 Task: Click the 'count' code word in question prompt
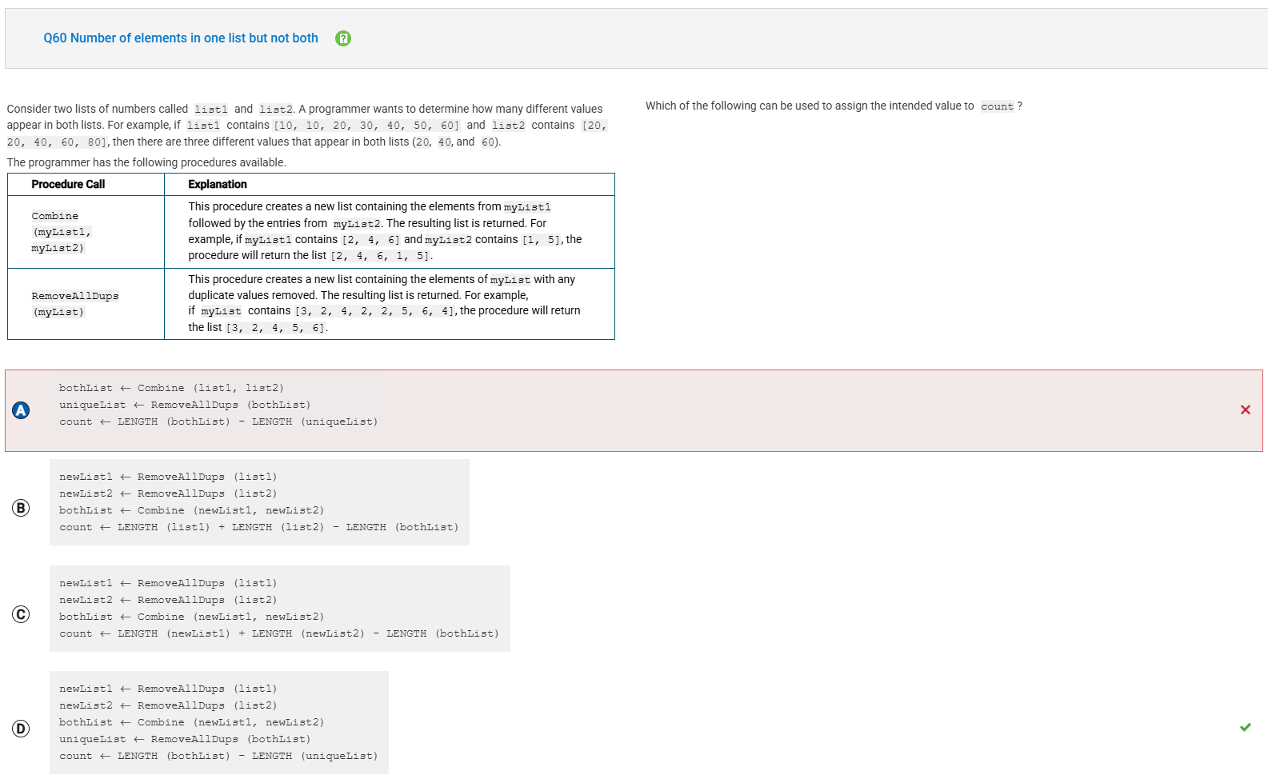click(x=997, y=106)
